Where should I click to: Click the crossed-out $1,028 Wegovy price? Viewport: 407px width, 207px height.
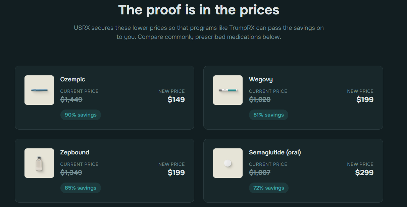[x=260, y=99]
